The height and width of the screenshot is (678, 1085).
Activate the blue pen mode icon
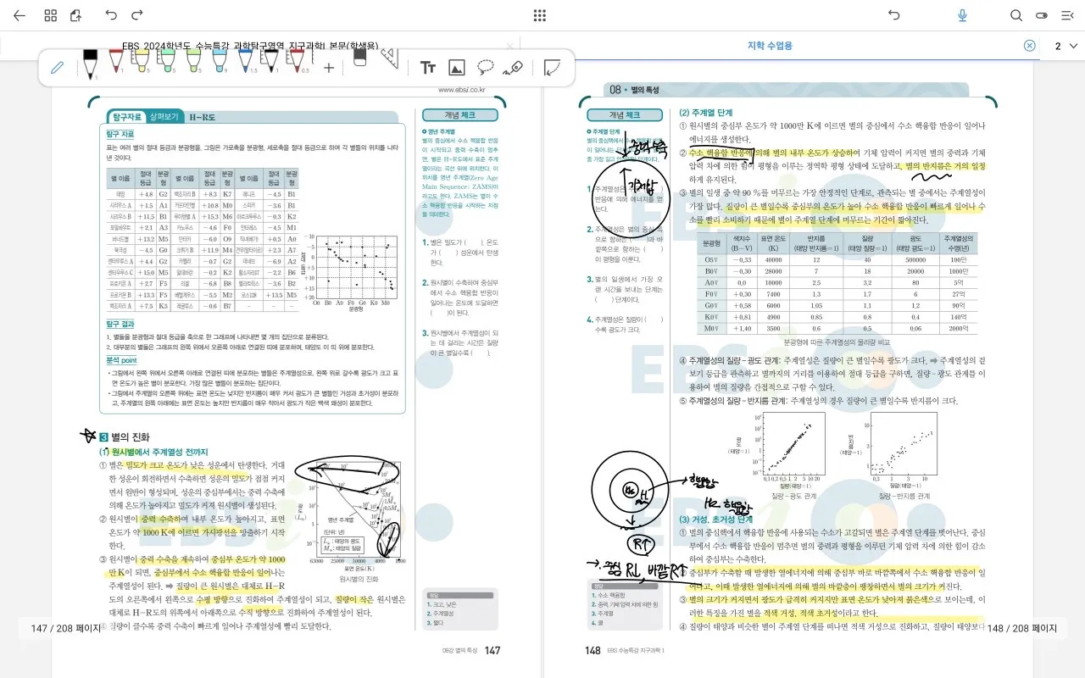point(58,68)
